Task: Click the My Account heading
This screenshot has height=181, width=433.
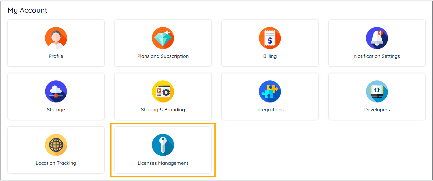Action: point(28,10)
